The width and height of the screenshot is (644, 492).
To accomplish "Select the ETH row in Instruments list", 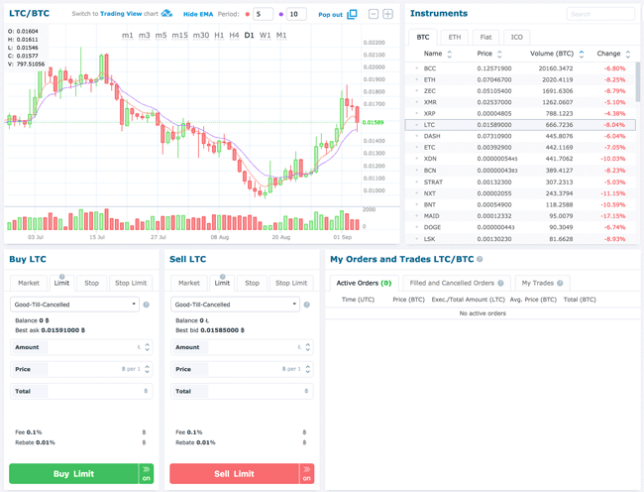I will [520, 79].
